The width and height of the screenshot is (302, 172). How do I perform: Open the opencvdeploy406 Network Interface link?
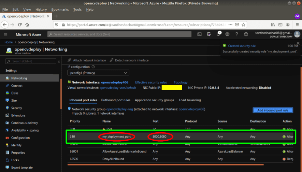[x=115, y=82]
